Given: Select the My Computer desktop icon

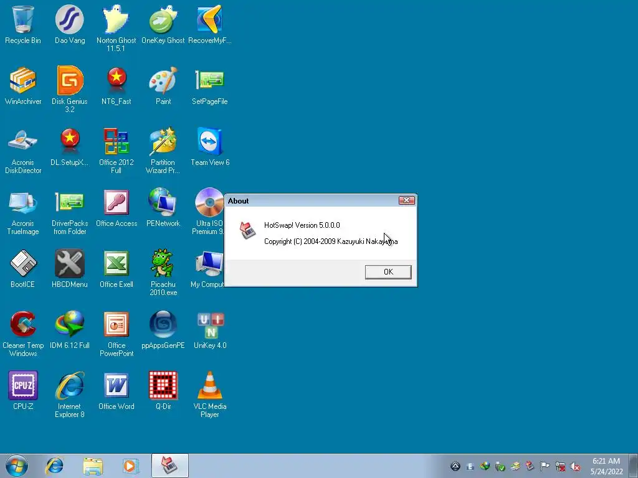Looking at the screenshot, I should (x=207, y=268).
